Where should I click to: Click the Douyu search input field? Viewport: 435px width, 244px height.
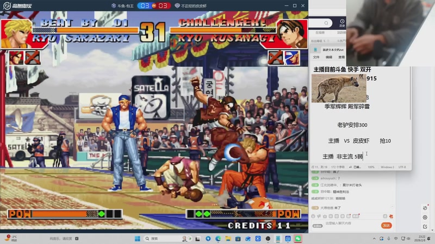coord(320,23)
